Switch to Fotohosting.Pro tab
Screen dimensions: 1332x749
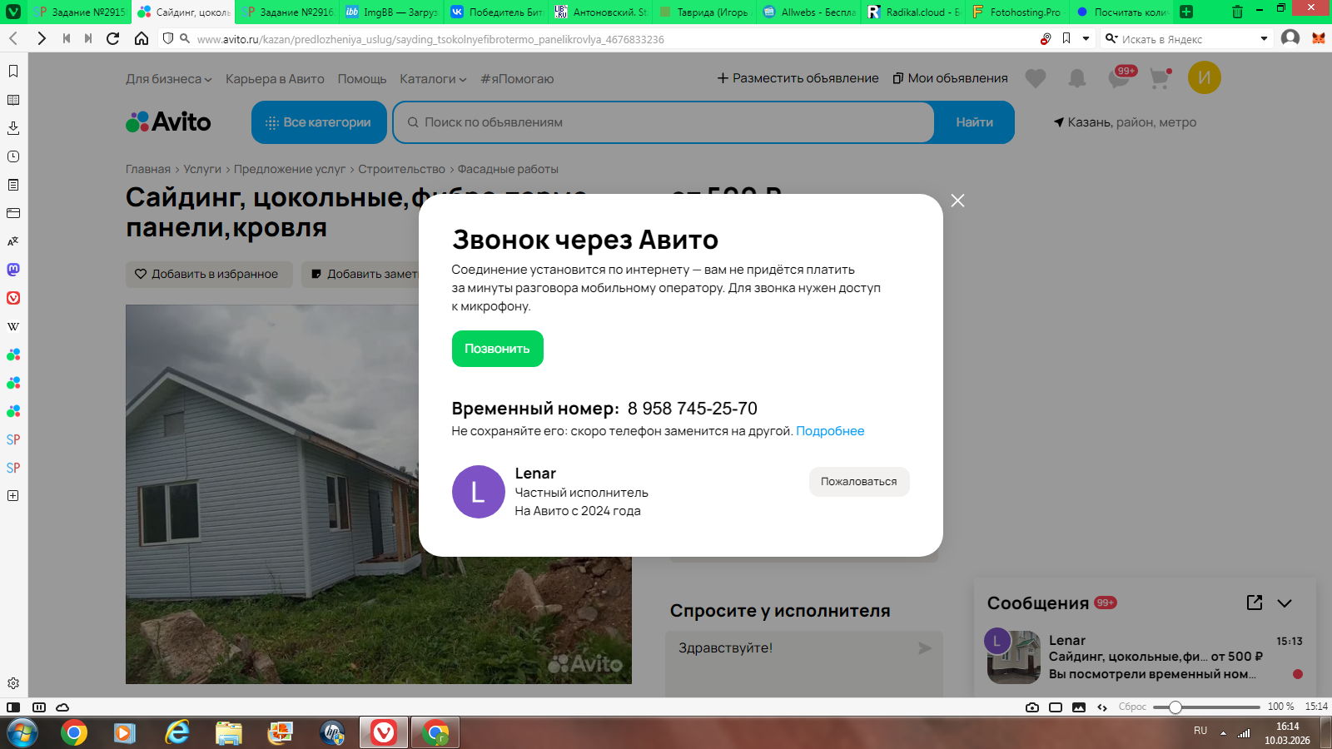pyautogui.click(x=1017, y=12)
